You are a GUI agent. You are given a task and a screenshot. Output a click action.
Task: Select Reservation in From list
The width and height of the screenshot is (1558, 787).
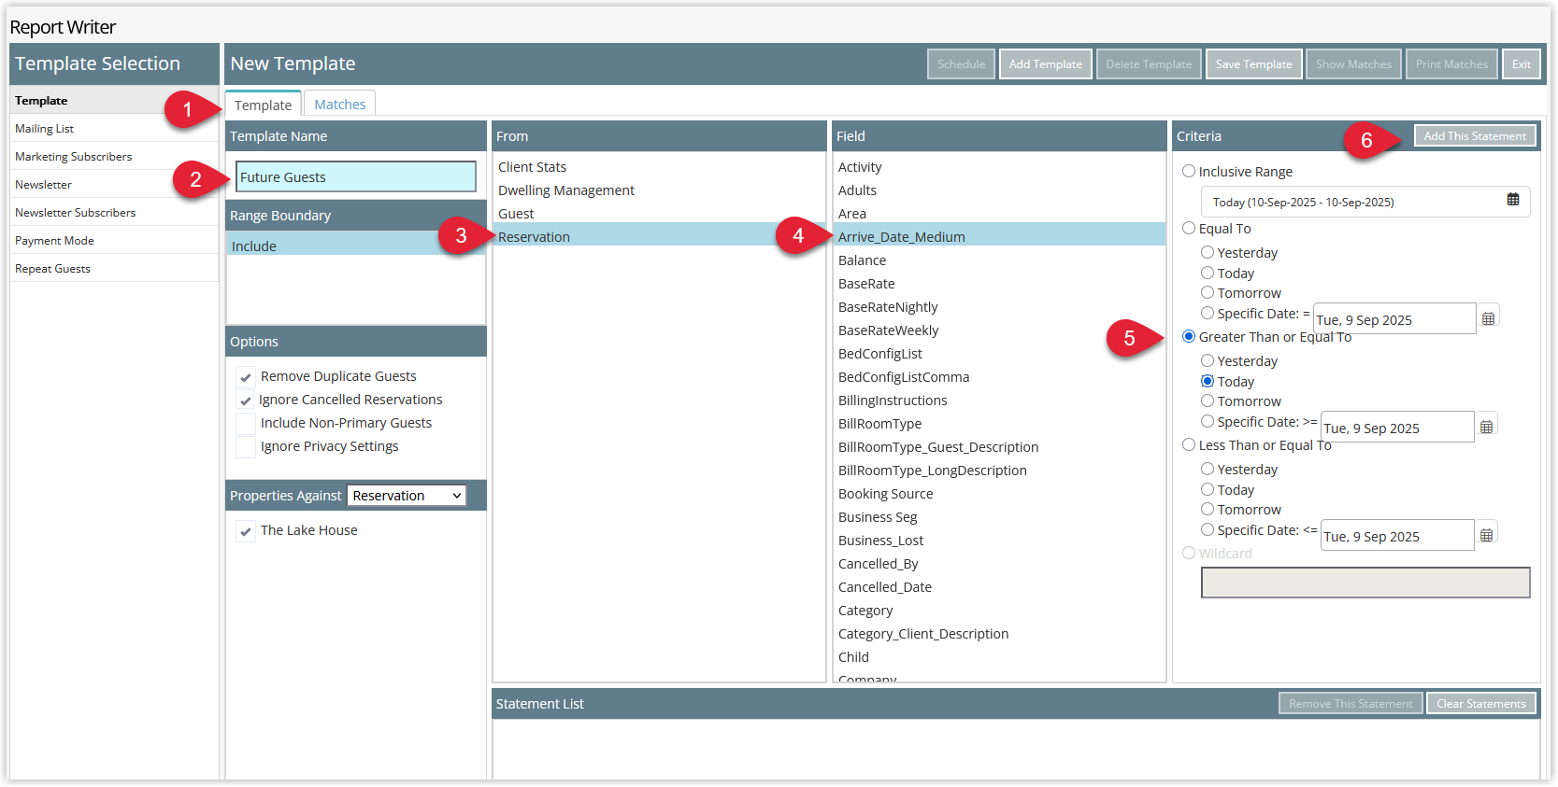tap(659, 236)
